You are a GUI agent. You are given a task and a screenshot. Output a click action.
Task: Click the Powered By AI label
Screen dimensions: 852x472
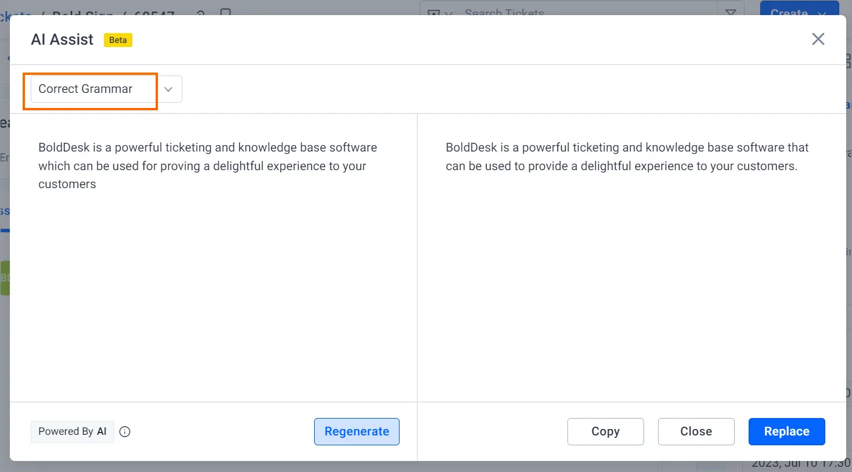pos(73,431)
